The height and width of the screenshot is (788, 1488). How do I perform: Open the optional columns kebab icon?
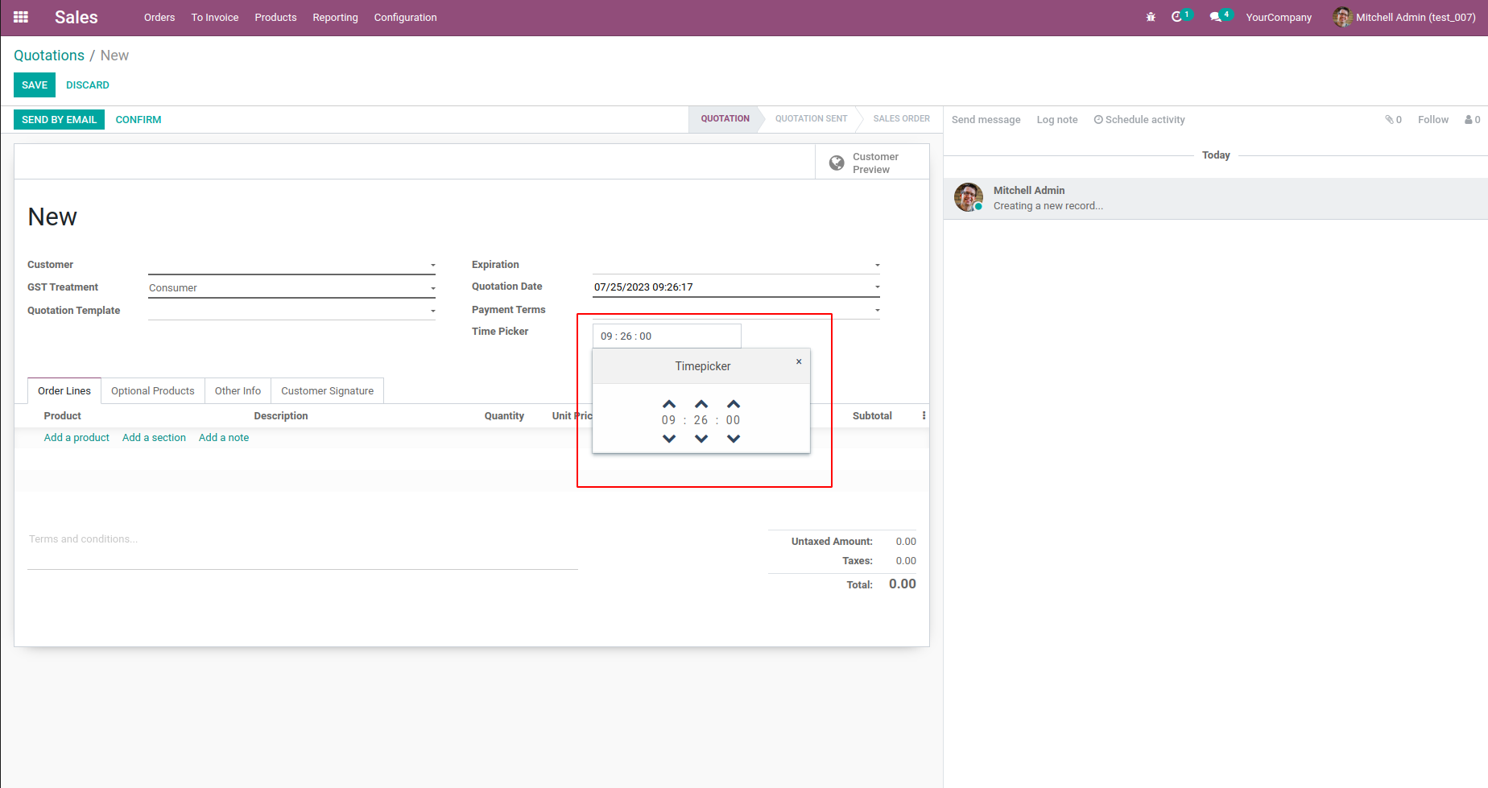[924, 415]
